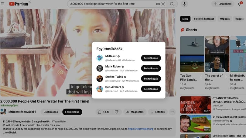Image resolution: width=246 pixels, height=138 pixels.
Task: Open $1 vs $25,000 Secret Rooms thumbnail
Action: click(196, 124)
